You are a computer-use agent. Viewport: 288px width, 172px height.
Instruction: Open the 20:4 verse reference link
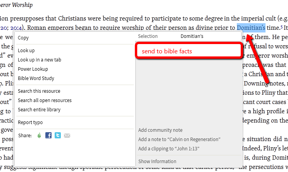(x=16, y=28)
